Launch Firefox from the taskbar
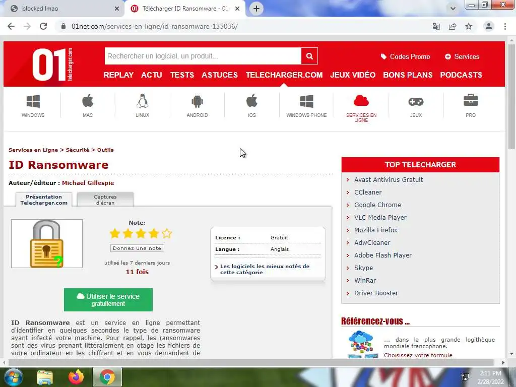This screenshot has height=387, width=516. click(x=76, y=377)
